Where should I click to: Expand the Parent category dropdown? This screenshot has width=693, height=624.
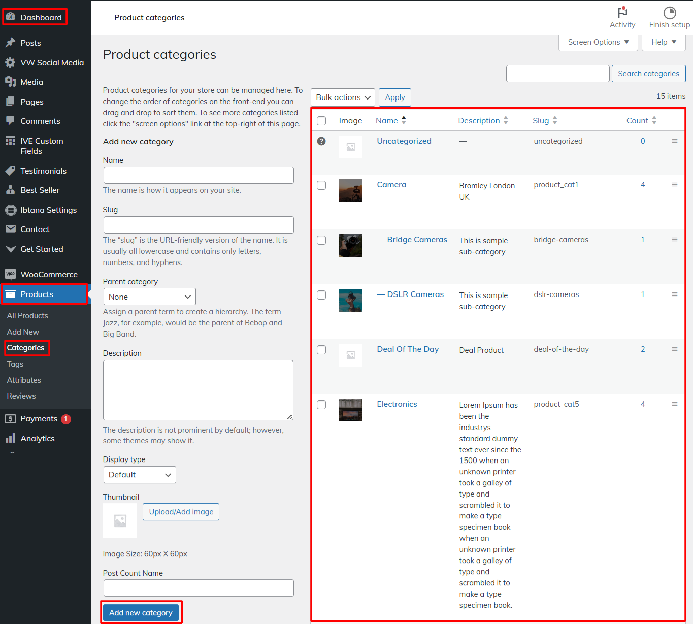[x=149, y=297]
